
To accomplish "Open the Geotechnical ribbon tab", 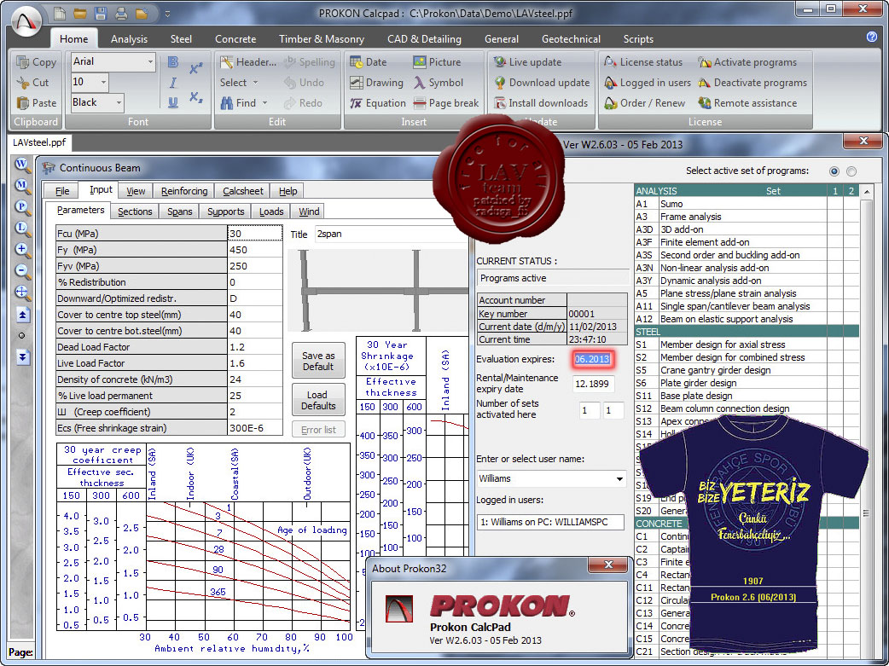I will click(x=571, y=39).
